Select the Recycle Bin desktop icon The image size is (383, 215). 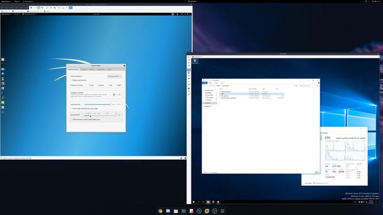[x=195, y=62]
